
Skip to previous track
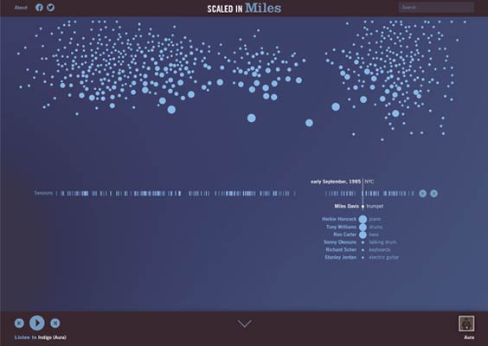tap(19, 324)
